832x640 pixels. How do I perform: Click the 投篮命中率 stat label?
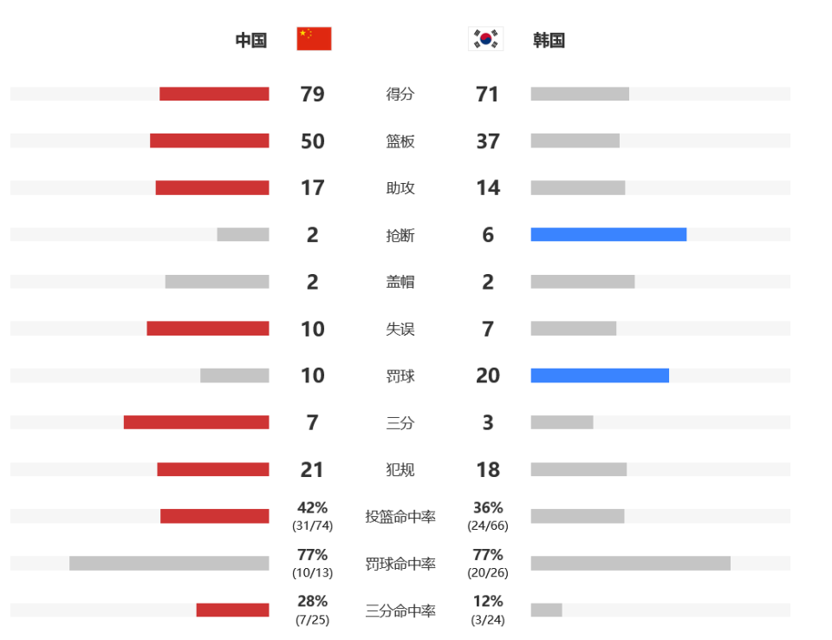pyautogui.click(x=400, y=517)
